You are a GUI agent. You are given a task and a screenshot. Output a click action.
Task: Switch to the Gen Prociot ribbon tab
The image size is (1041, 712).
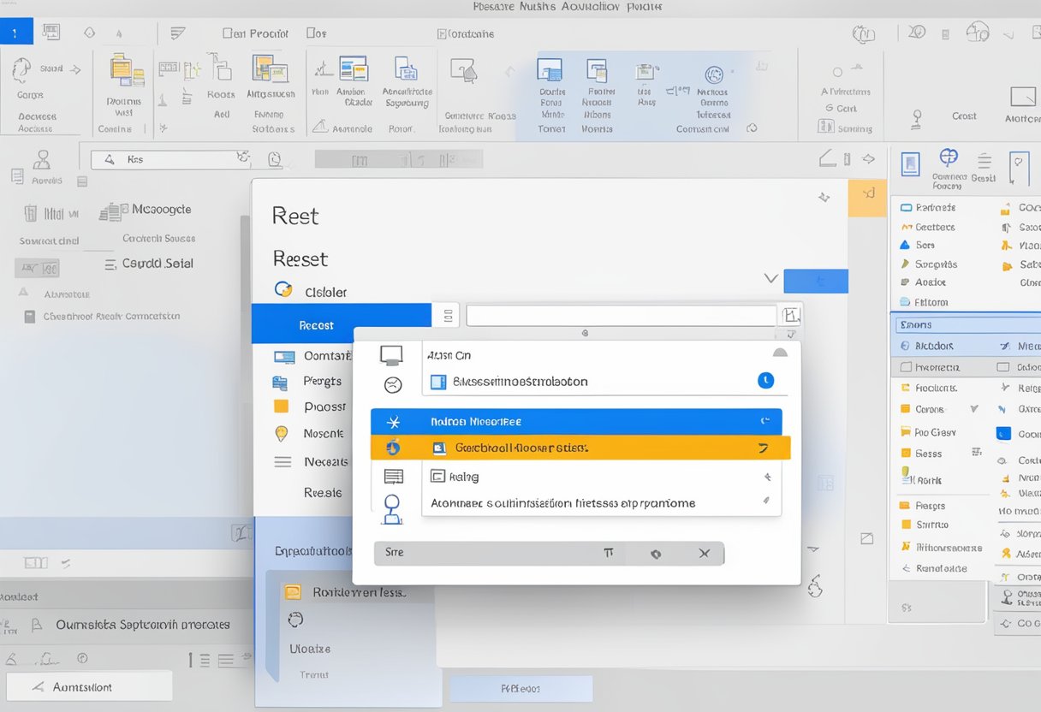(254, 33)
